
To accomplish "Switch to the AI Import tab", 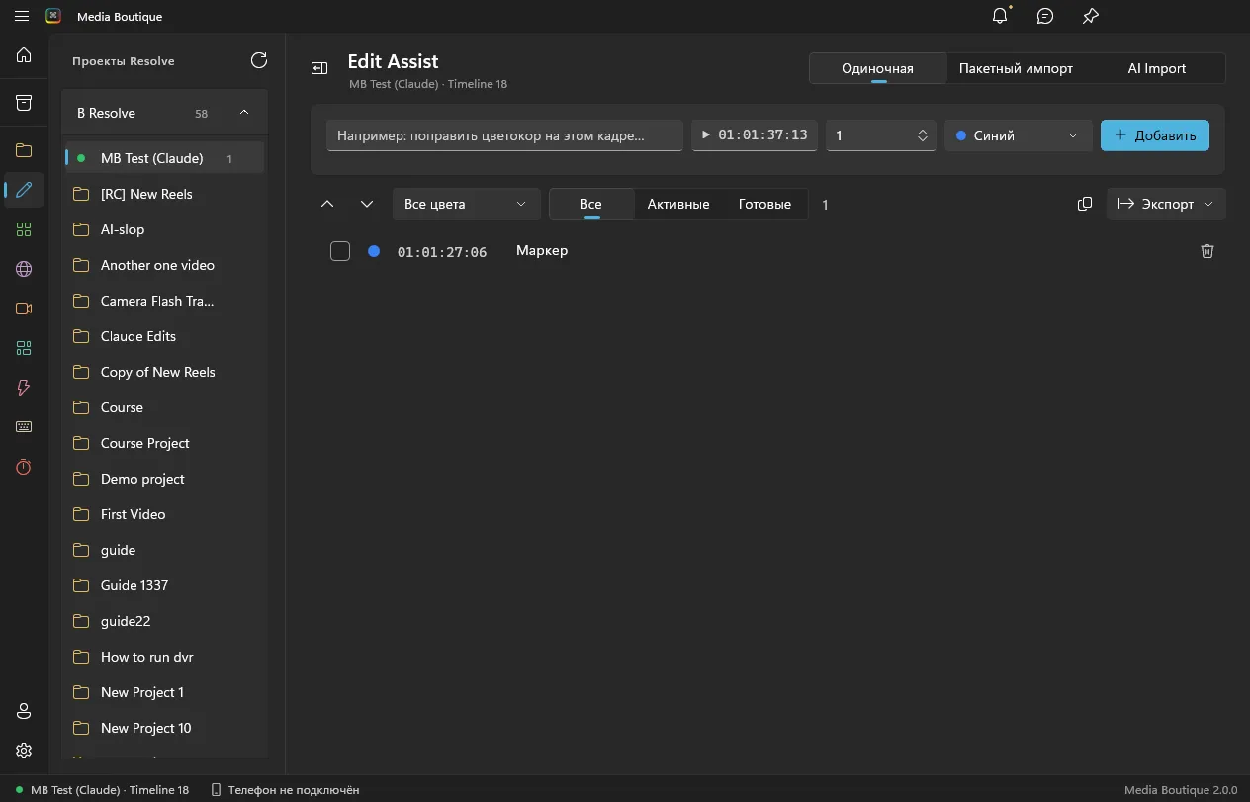I will [1156, 68].
